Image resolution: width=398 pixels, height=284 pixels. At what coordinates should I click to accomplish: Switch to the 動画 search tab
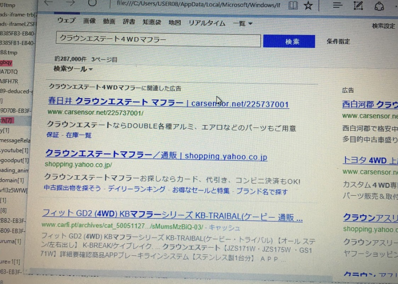click(x=109, y=21)
